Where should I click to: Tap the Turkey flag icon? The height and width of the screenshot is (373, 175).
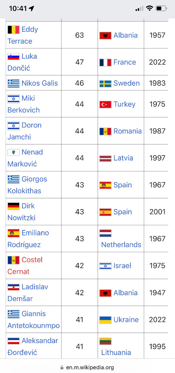[x=105, y=105]
